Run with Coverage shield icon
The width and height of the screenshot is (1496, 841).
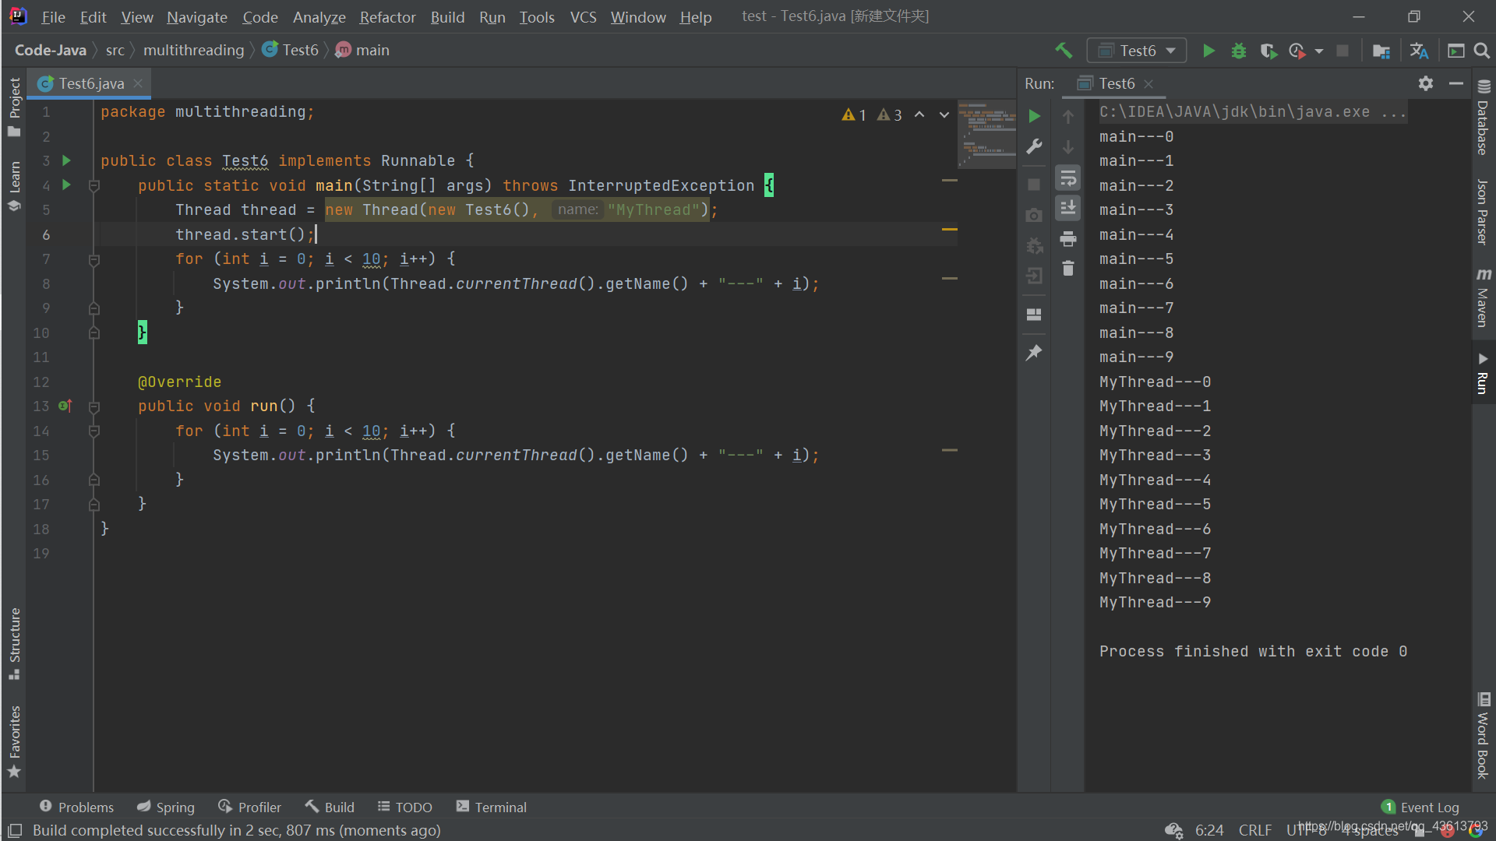[1268, 51]
